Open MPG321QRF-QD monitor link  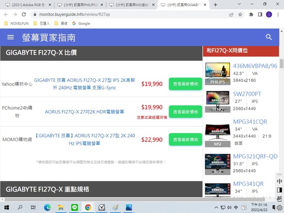pos(255,156)
